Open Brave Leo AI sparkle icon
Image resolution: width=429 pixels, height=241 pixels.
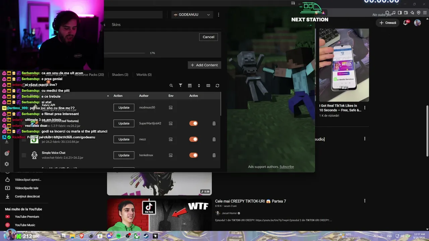(412, 13)
